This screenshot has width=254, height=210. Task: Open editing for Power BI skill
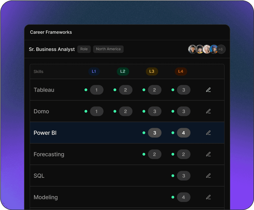tap(208, 133)
